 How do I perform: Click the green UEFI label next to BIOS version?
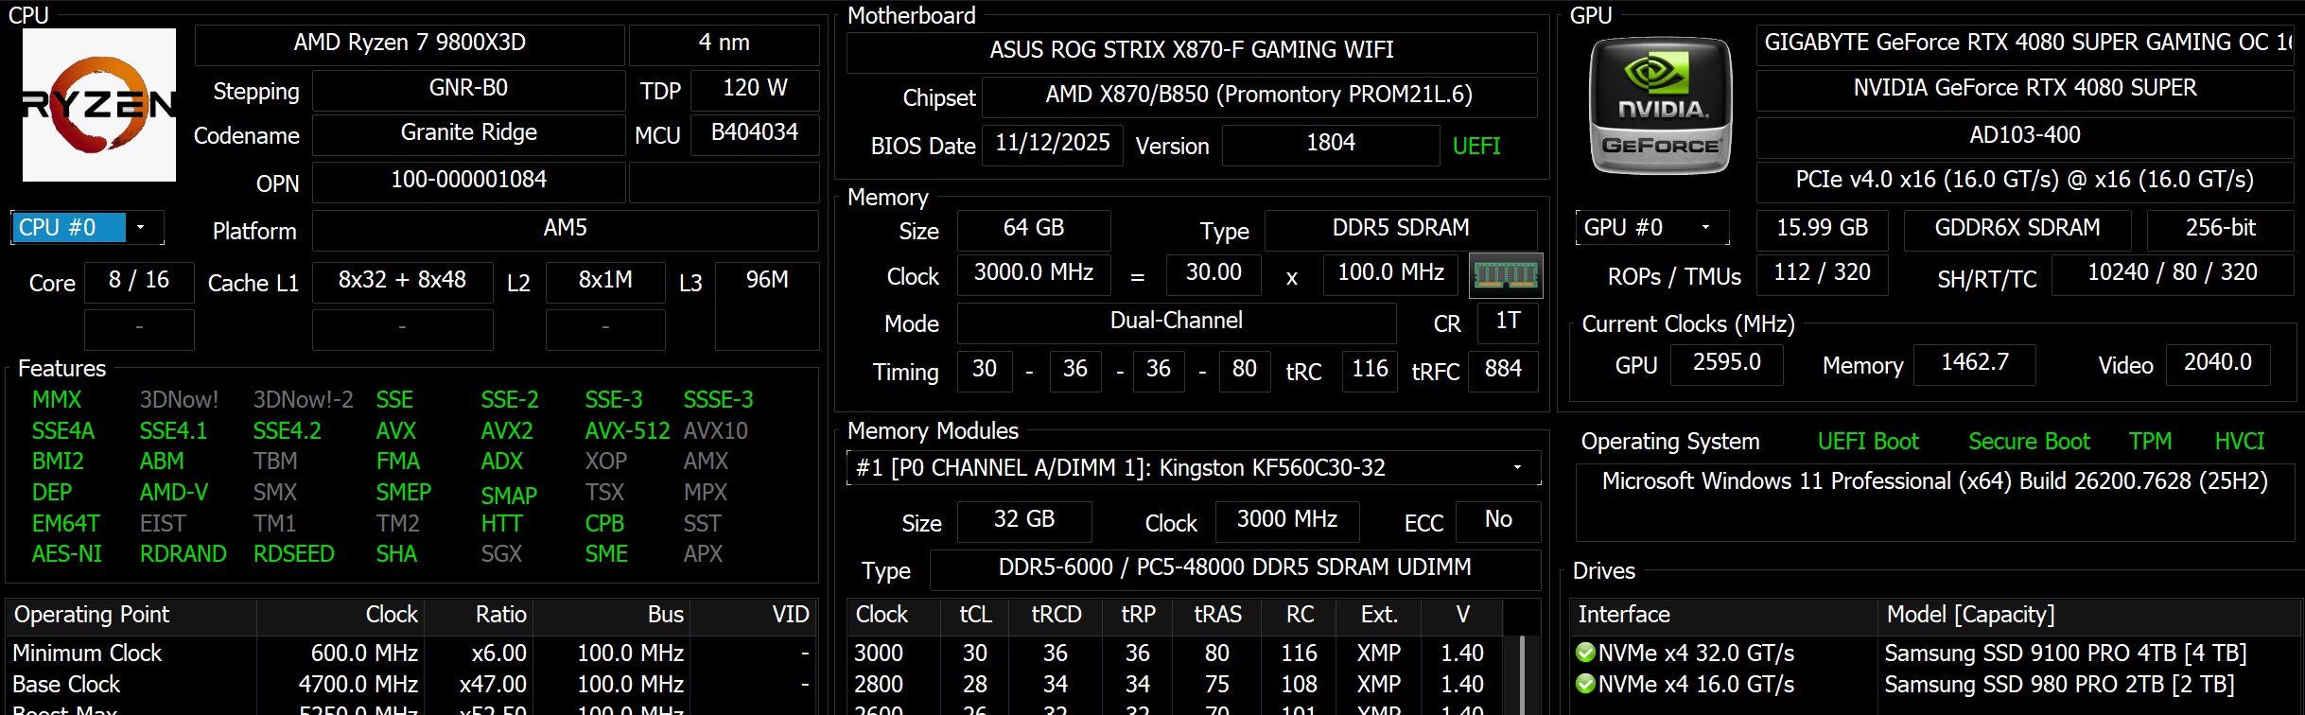(x=1476, y=146)
